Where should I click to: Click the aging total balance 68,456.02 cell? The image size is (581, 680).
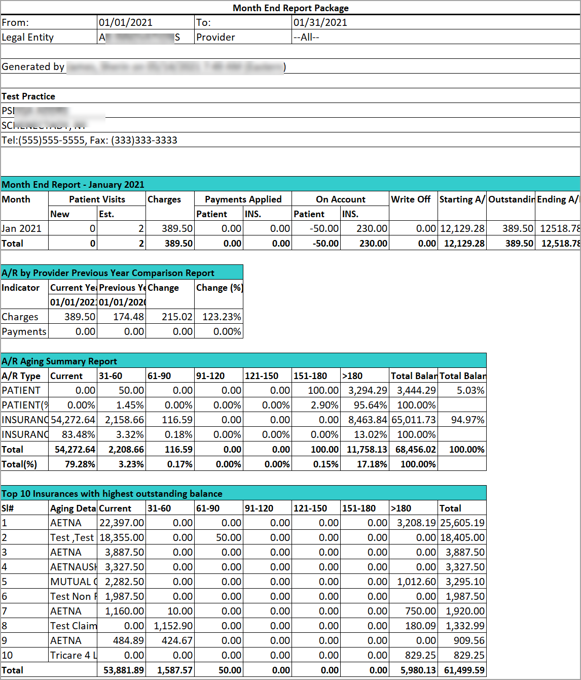pyautogui.click(x=416, y=450)
